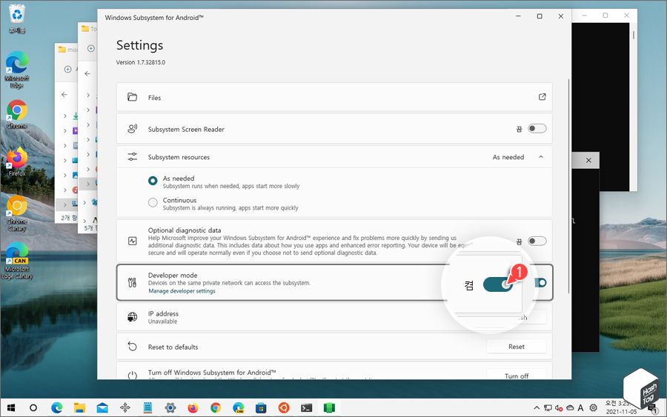Select the Continuous radio option
667x417 pixels.
[x=153, y=203]
